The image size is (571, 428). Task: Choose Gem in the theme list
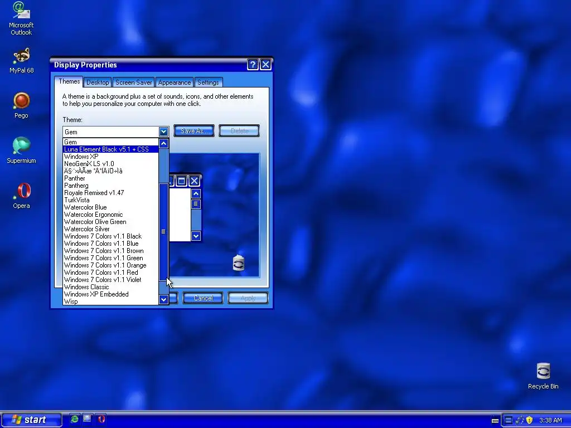click(x=111, y=142)
